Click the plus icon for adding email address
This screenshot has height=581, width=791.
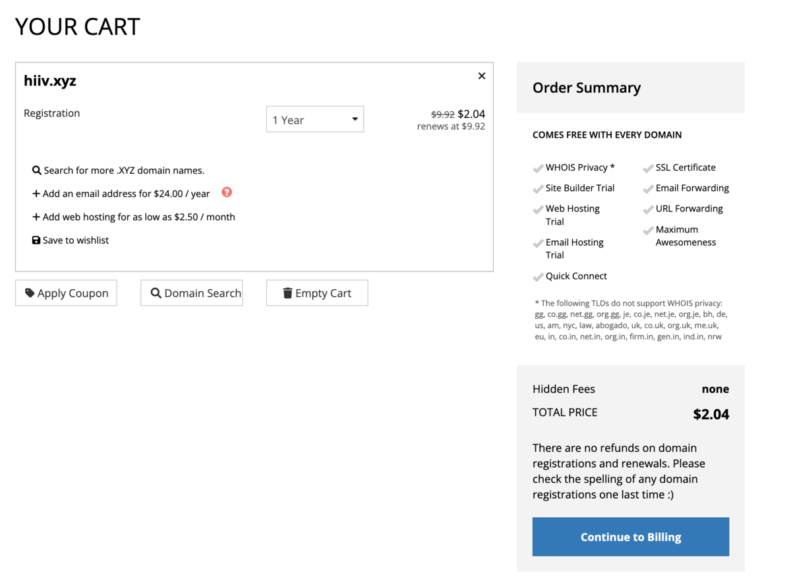pyautogui.click(x=36, y=194)
